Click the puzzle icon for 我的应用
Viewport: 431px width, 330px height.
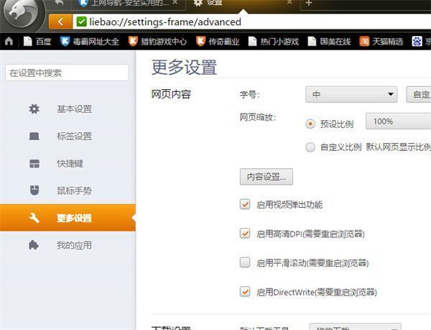[x=34, y=245]
